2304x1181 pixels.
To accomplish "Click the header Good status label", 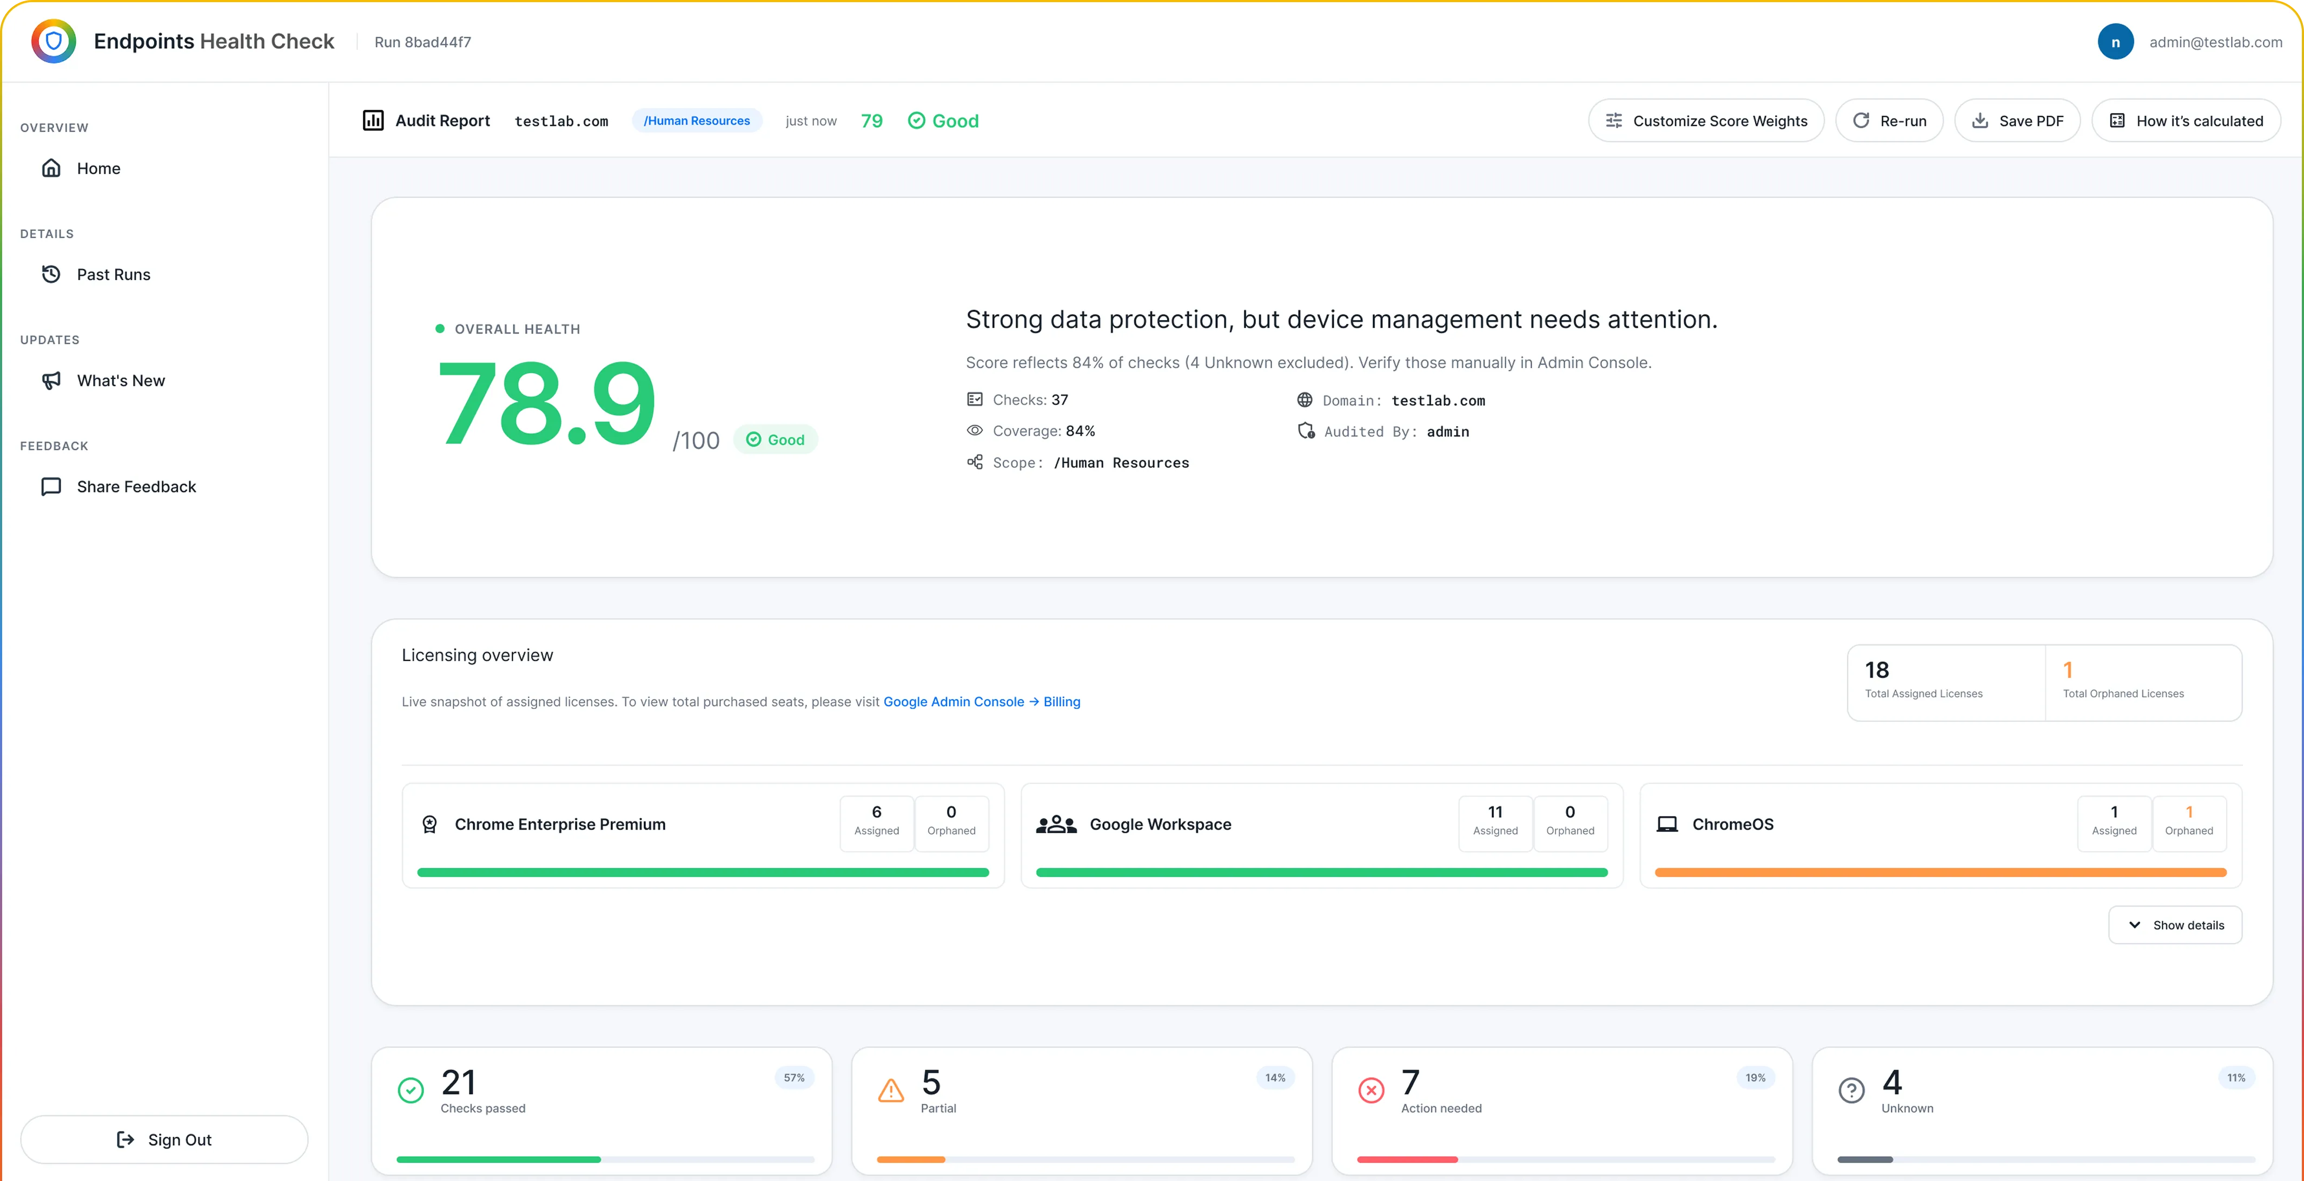I will tap(944, 121).
